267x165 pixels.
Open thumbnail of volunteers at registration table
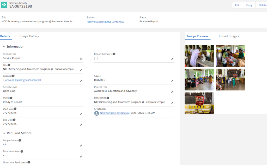230,56
